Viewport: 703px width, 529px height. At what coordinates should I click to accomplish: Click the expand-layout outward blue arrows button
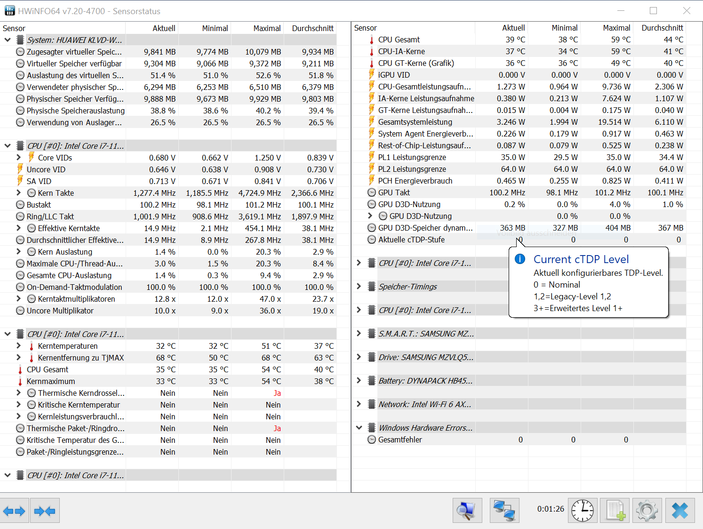point(14,511)
